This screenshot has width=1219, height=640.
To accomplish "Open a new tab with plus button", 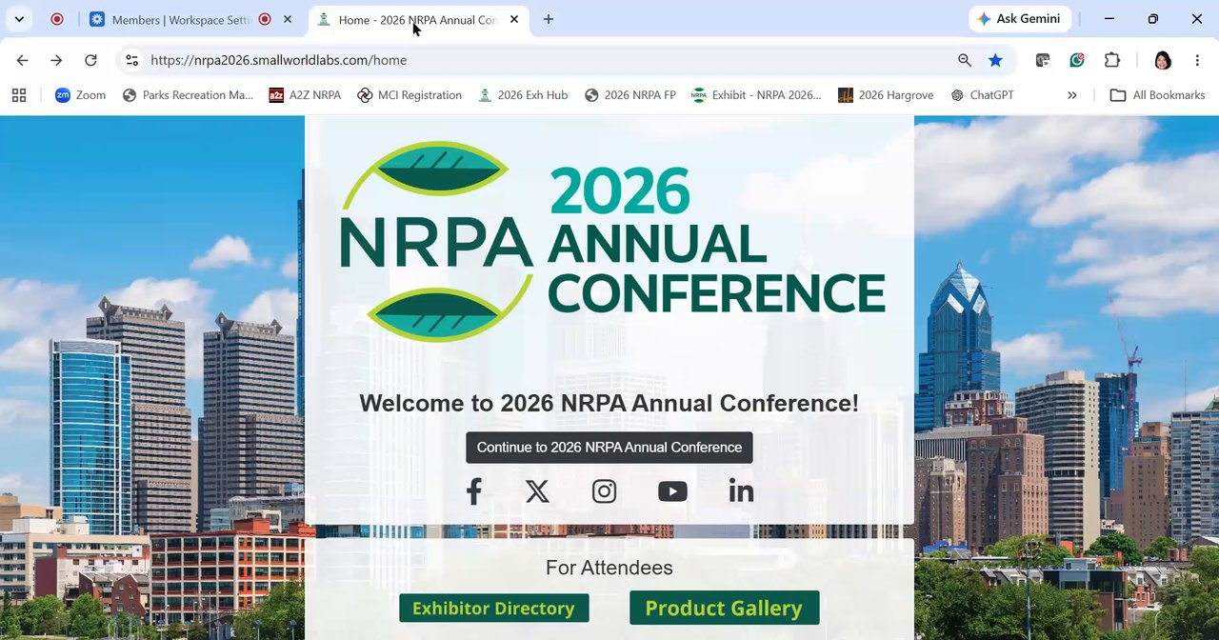I will click(549, 19).
